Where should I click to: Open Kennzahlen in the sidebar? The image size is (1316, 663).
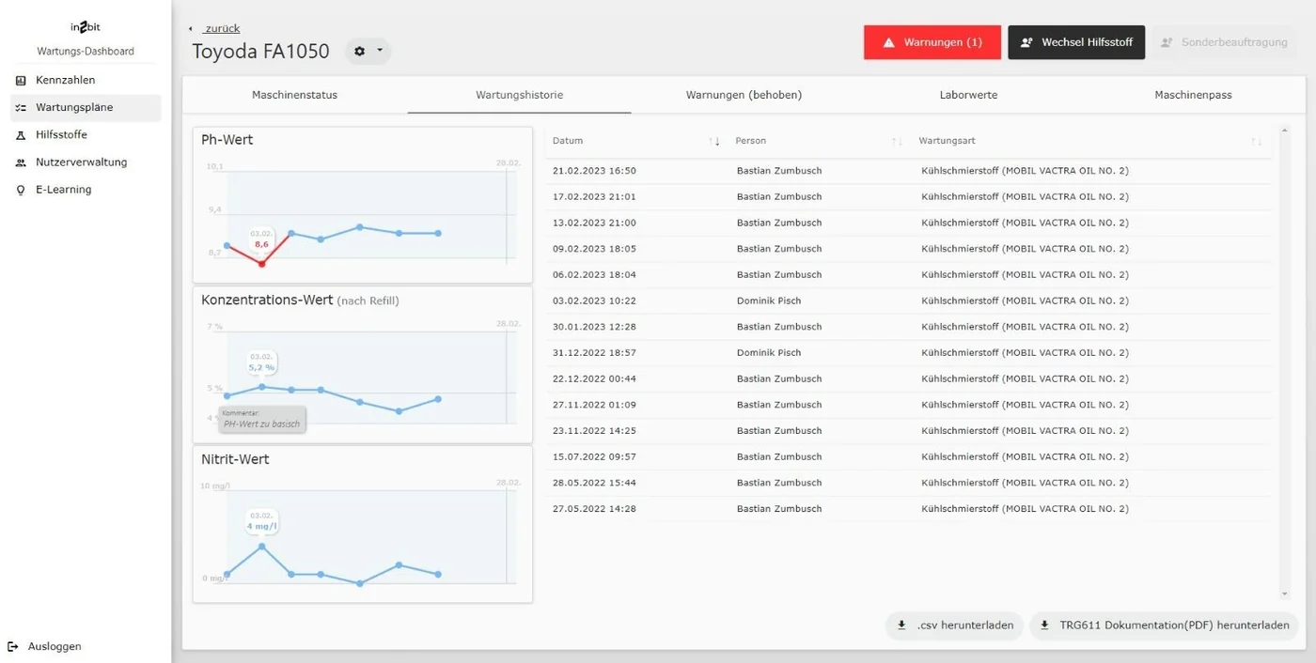tap(86, 81)
